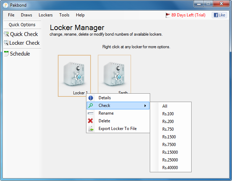
Task: Select Rs.15000 in the Check submenu
Action: point(171,152)
